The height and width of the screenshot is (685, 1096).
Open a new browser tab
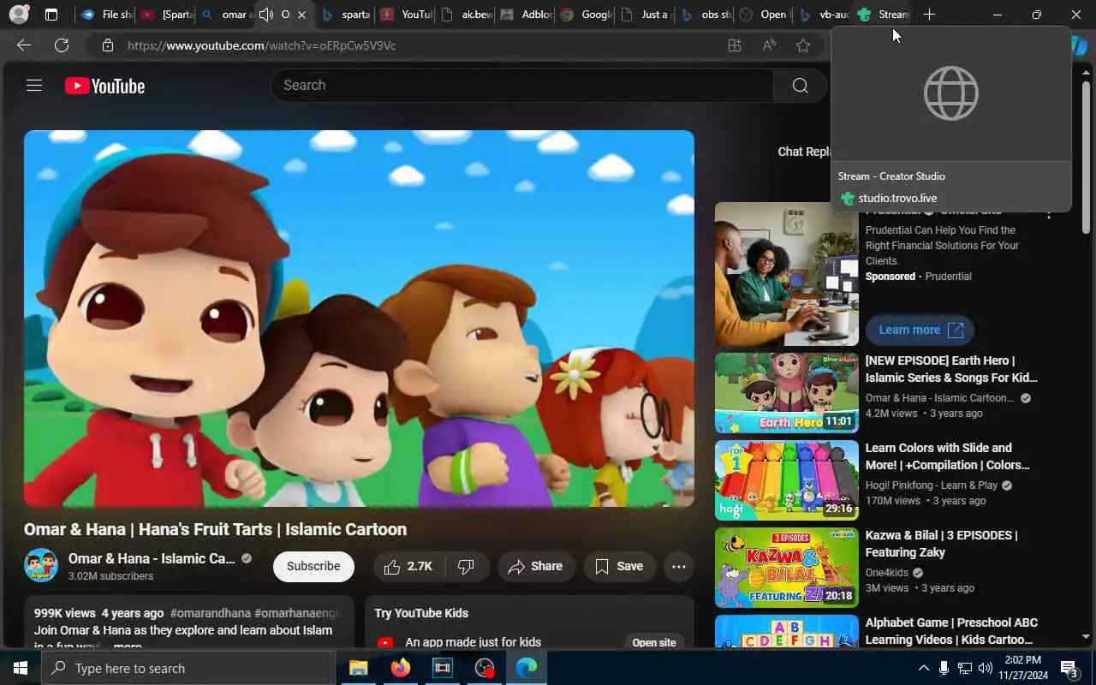[x=929, y=15]
